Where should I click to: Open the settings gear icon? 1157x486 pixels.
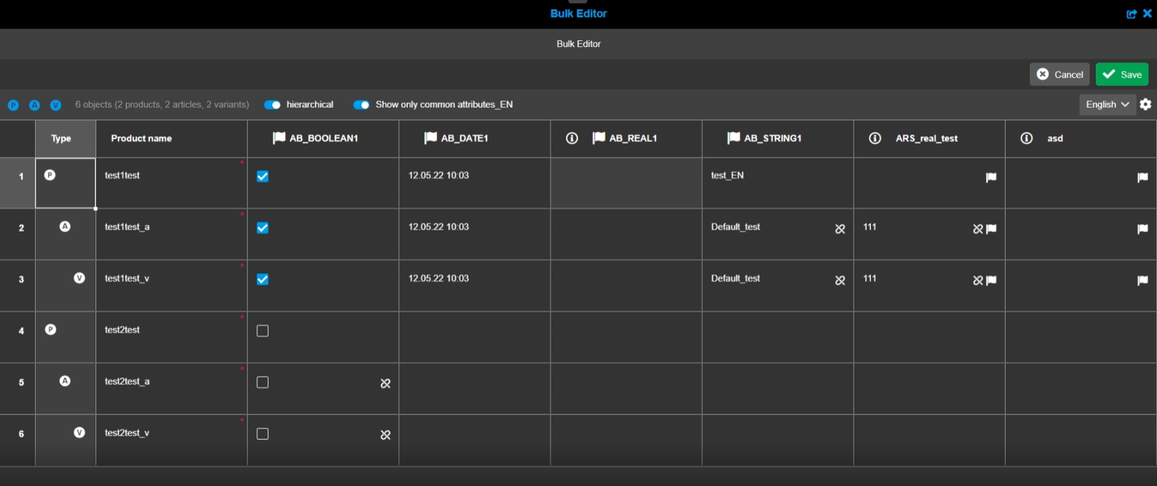1146,104
